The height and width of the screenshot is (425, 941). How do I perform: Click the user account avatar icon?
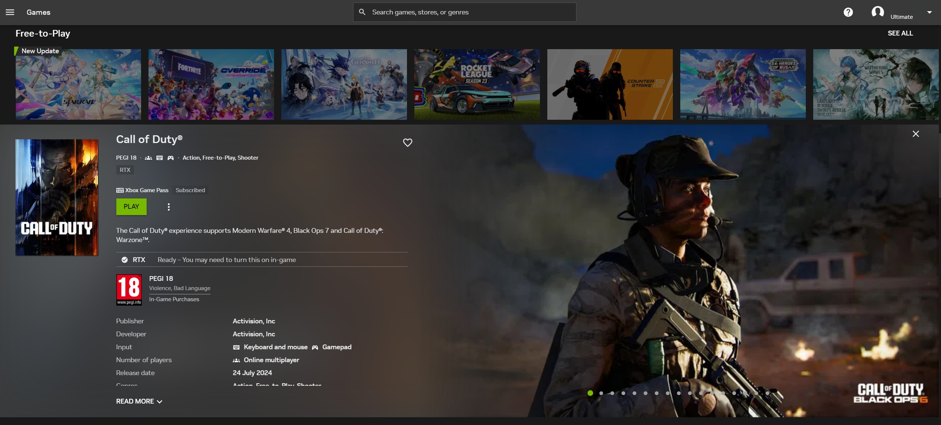pyautogui.click(x=877, y=12)
